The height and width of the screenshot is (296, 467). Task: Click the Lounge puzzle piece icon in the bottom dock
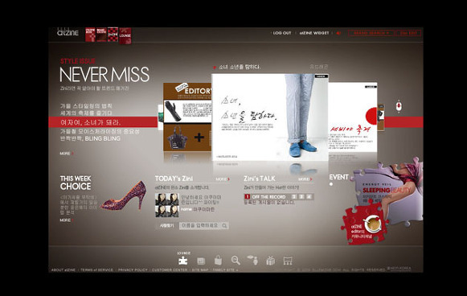click(x=183, y=261)
